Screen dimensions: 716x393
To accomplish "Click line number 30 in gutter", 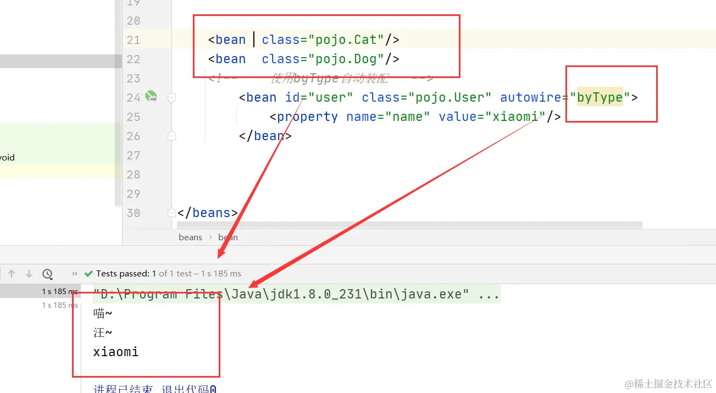I will click(134, 213).
